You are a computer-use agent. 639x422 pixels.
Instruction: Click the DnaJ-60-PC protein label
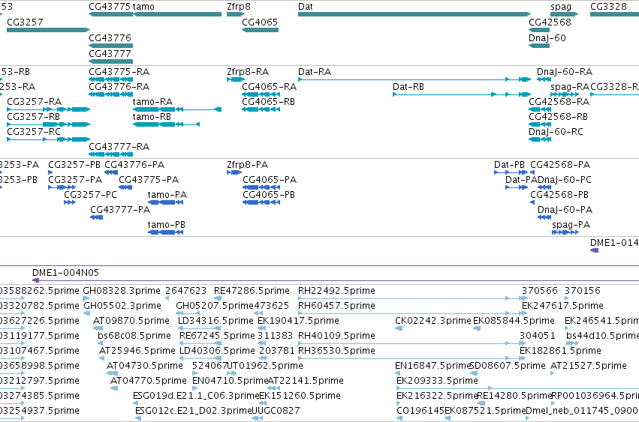[565, 180]
